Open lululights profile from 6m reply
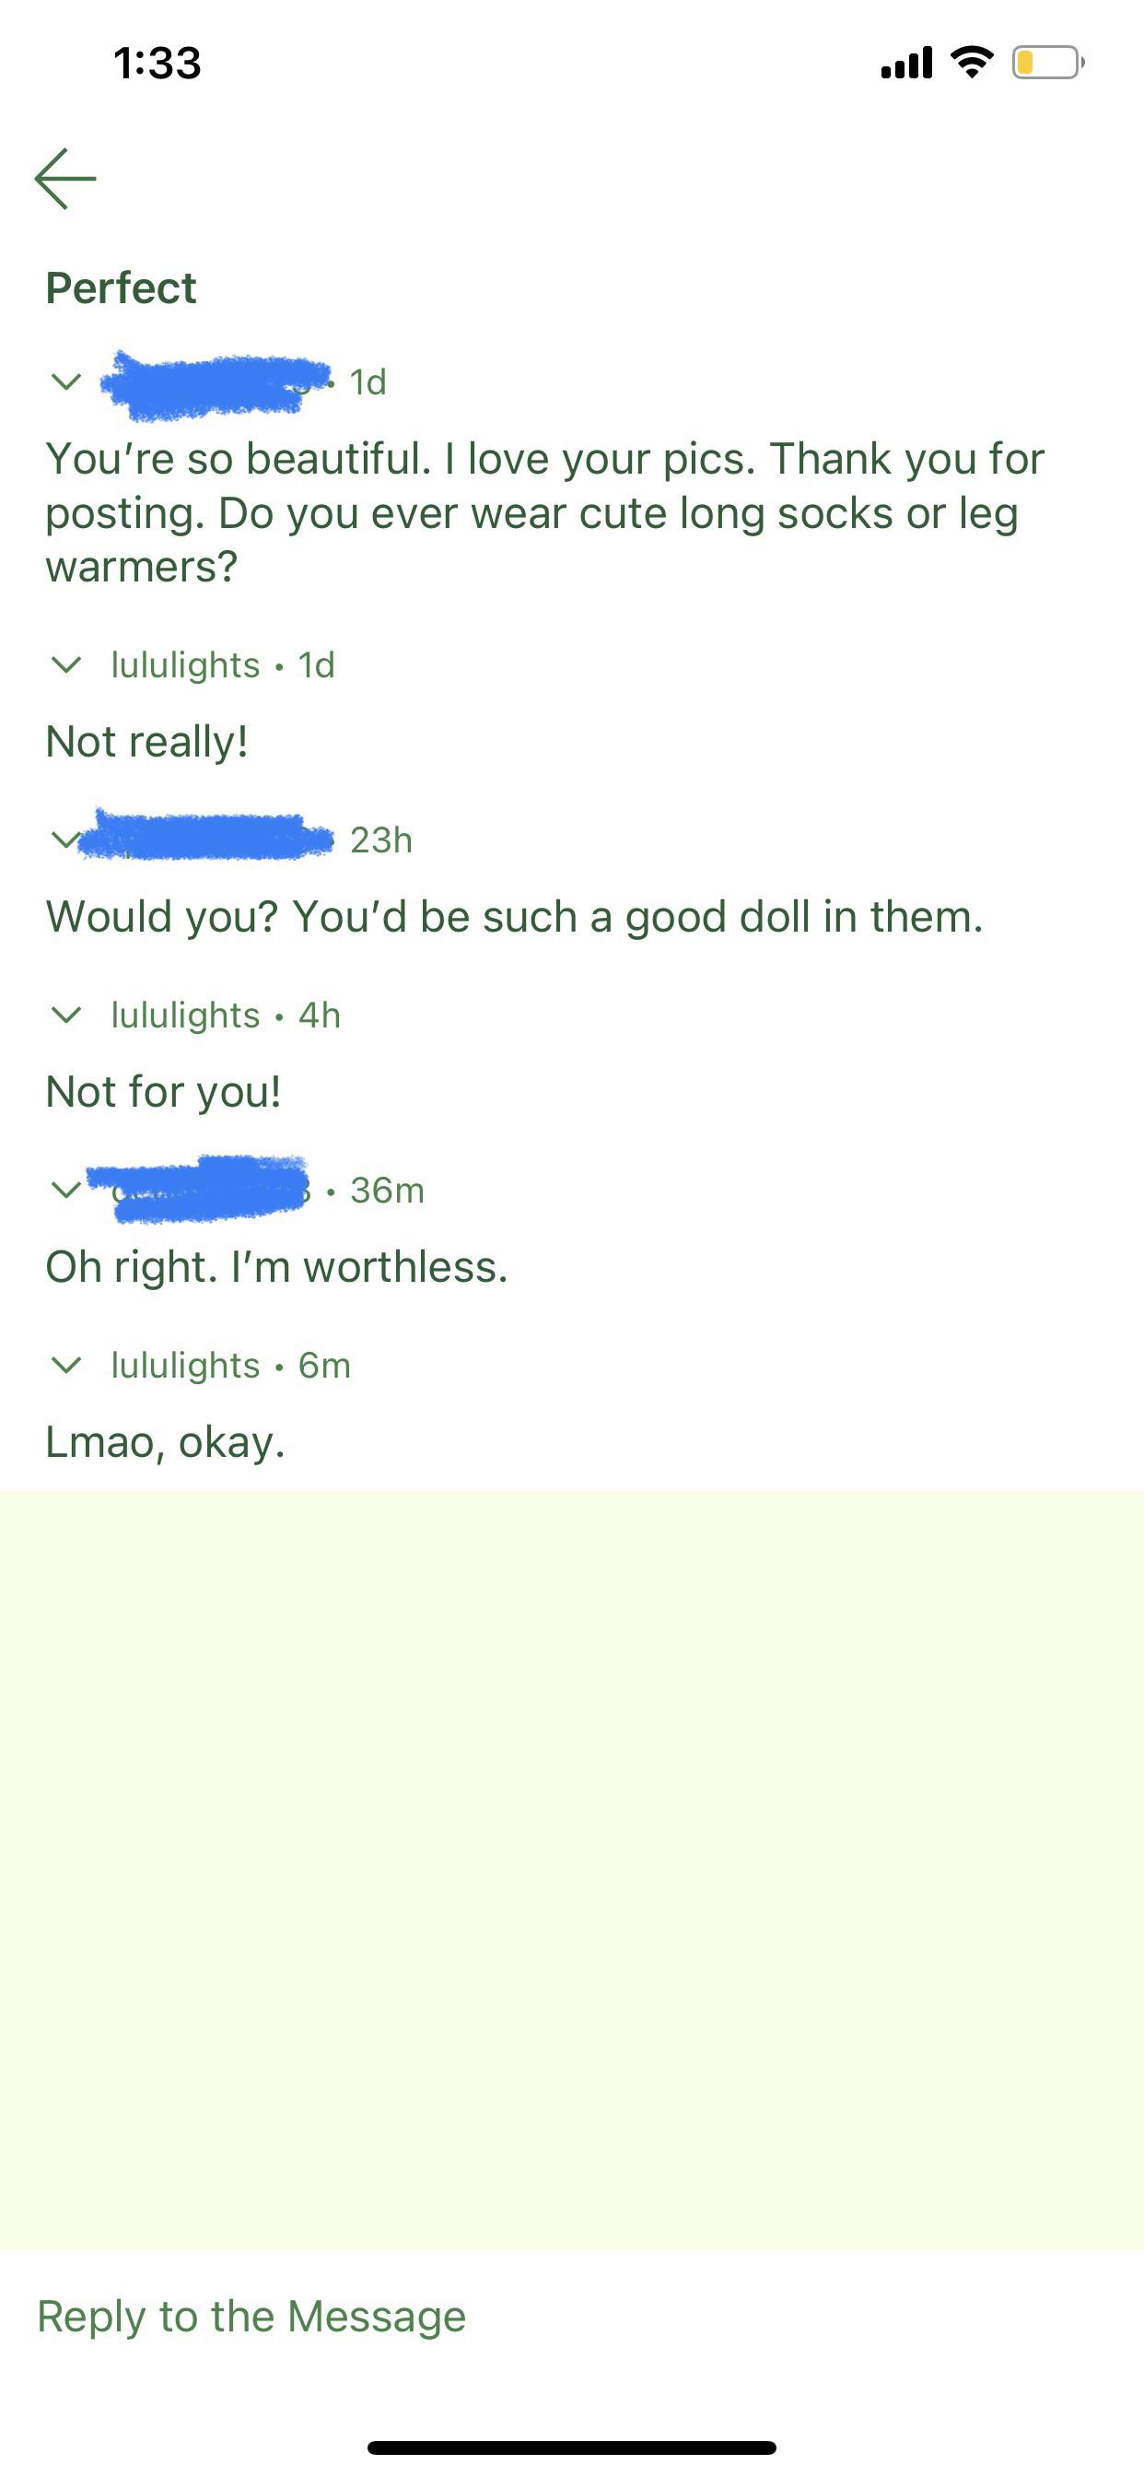The height and width of the screenshot is (2477, 1144). [185, 1365]
